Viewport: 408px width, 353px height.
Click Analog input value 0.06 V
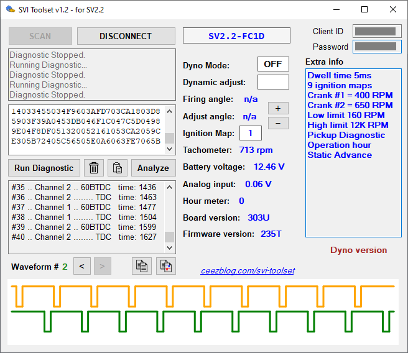258,184
